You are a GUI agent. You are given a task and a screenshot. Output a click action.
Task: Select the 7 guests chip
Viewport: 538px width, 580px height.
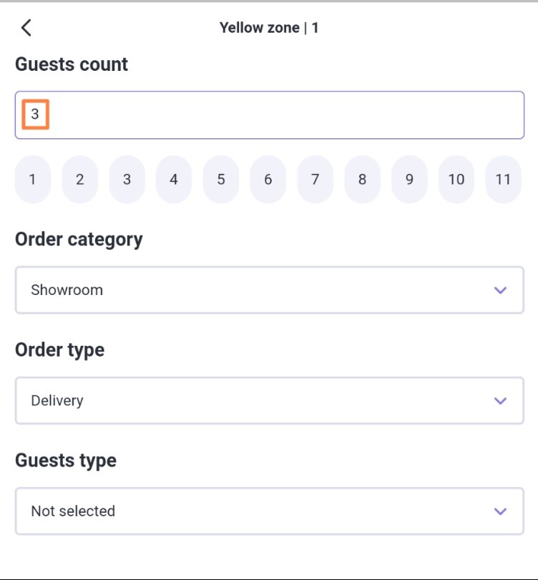315,180
